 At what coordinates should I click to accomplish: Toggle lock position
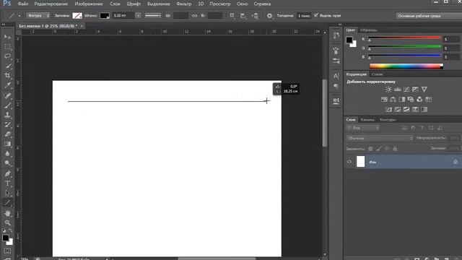387,149
